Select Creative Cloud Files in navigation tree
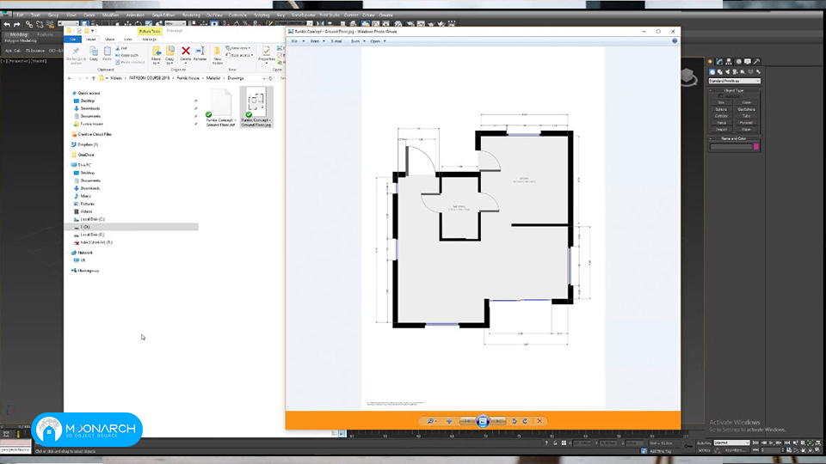Image resolution: width=826 pixels, height=464 pixels. [95, 134]
